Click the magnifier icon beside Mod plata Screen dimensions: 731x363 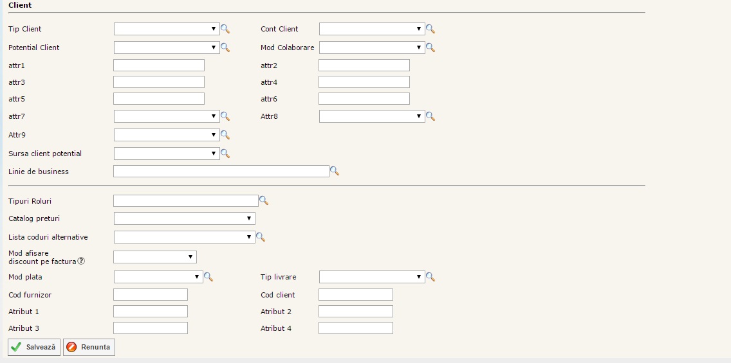click(208, 277)
